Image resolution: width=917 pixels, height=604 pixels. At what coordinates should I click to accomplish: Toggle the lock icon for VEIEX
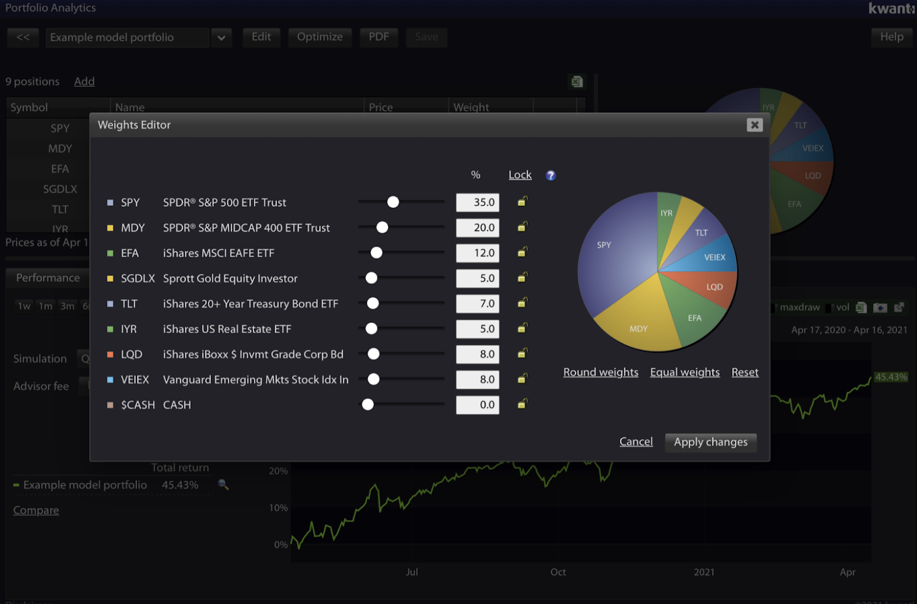522,379
